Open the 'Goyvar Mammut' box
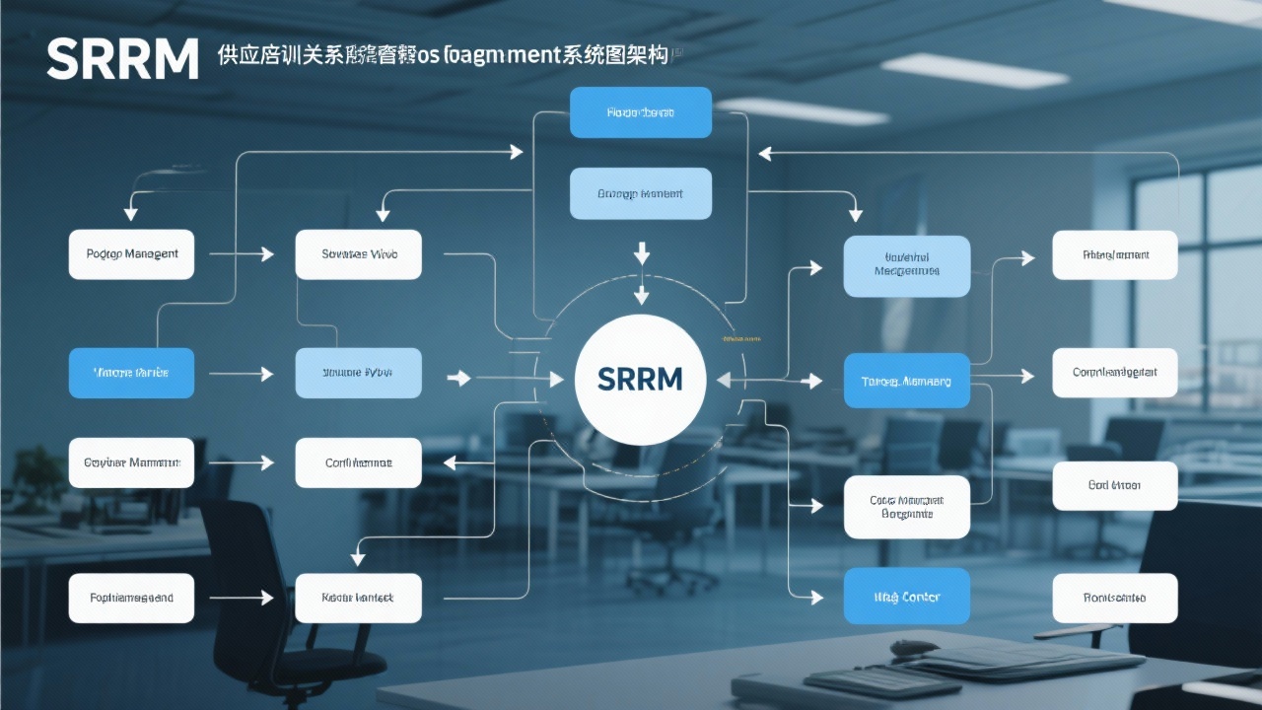The width and height of the screenshot is (1262, 710). click(131, 462)
